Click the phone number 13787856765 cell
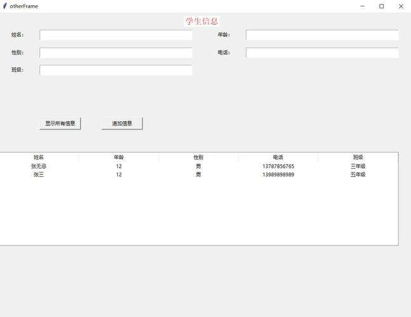 pyautogui.click(x=278, y=166)
